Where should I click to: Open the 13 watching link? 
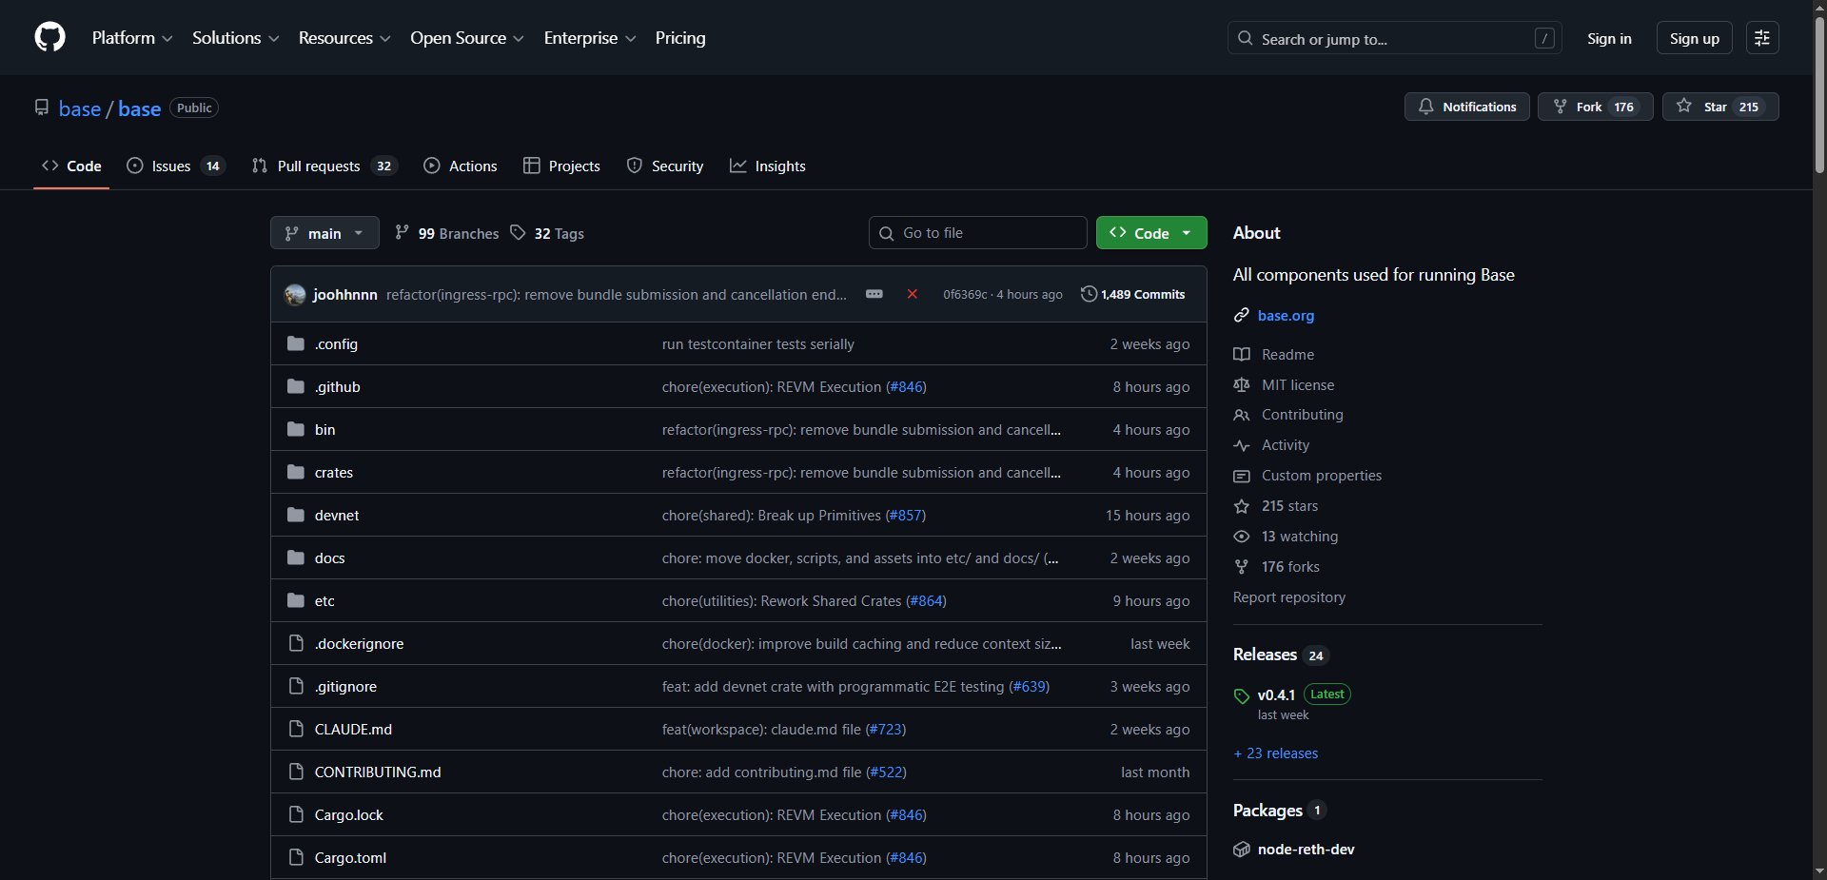coord(1286,537)
